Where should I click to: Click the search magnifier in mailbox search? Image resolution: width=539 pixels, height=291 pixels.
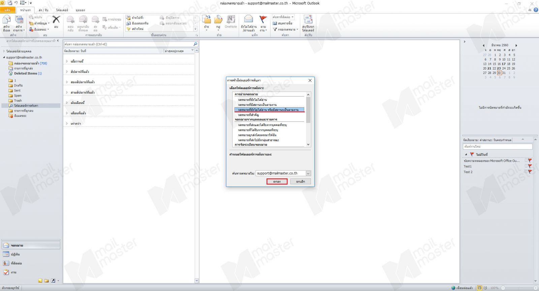(x=195, y=44)
